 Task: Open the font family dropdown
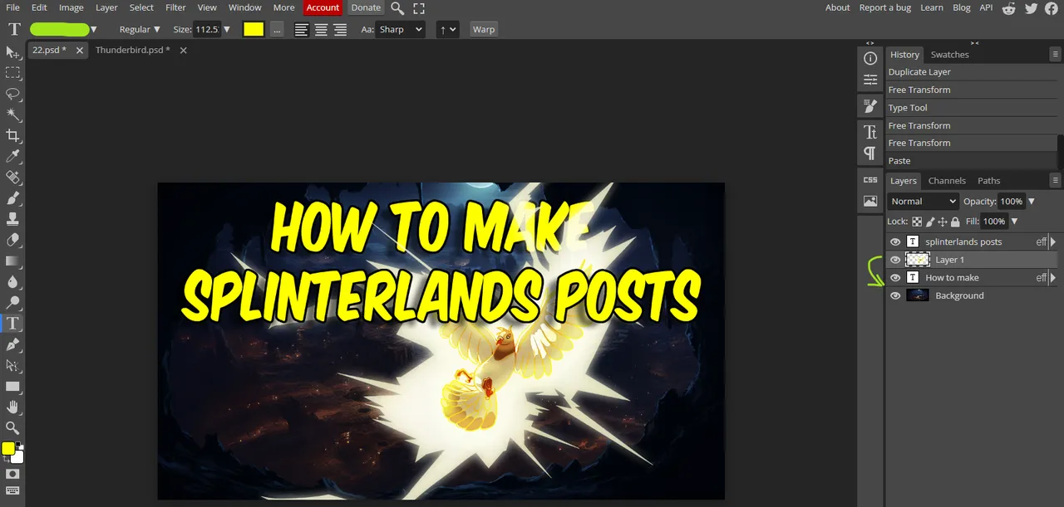(63, 29)
